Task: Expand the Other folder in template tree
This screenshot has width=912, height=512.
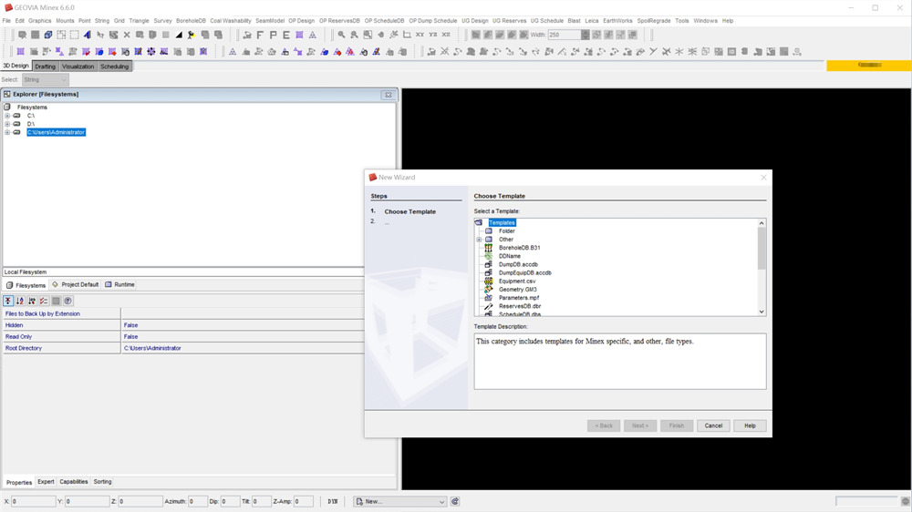Action: [480, 240]
